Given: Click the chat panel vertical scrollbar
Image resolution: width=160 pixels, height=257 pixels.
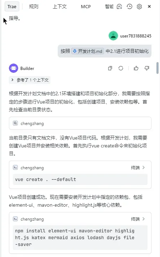Looking at the screenshot, I should [158, 68].
